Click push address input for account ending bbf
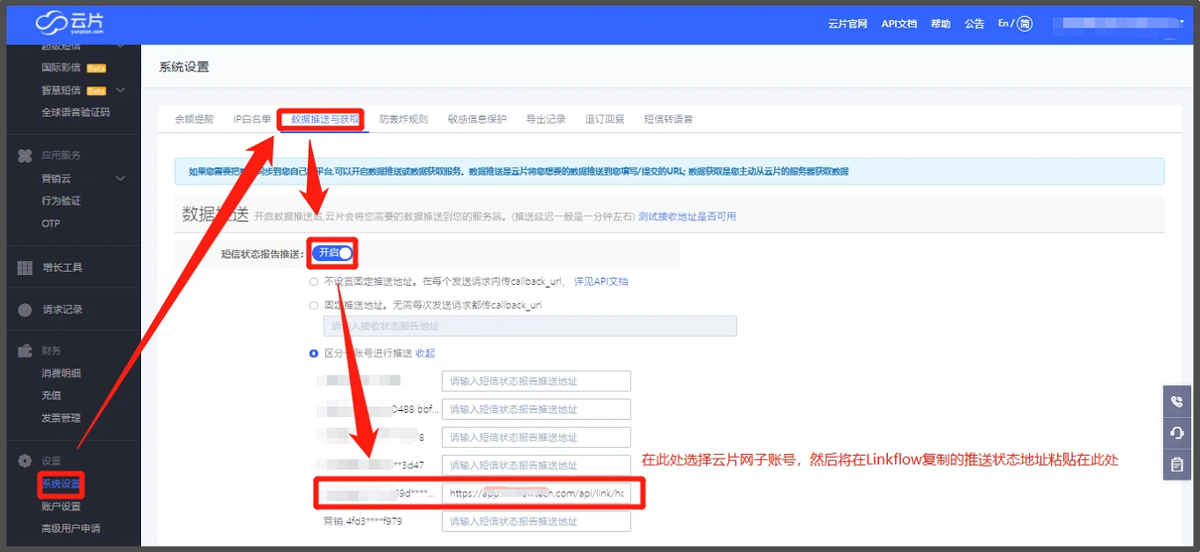 coord(536,409)
